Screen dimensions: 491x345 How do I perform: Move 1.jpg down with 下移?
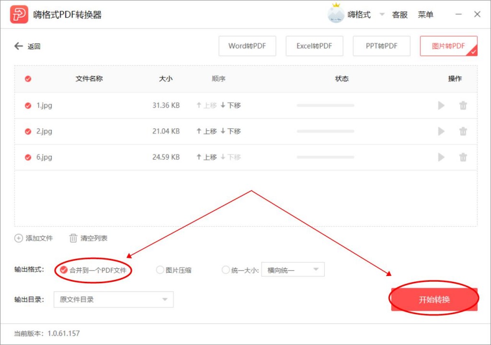tap(231, 105)
